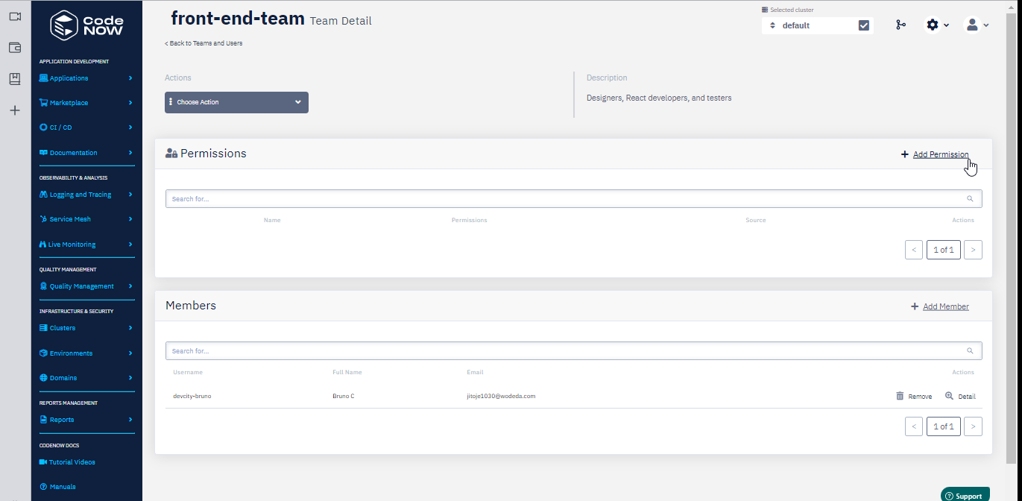Click the Quality Management icon
Viewport: 1022px width, 501px height.
click(43, 286)
